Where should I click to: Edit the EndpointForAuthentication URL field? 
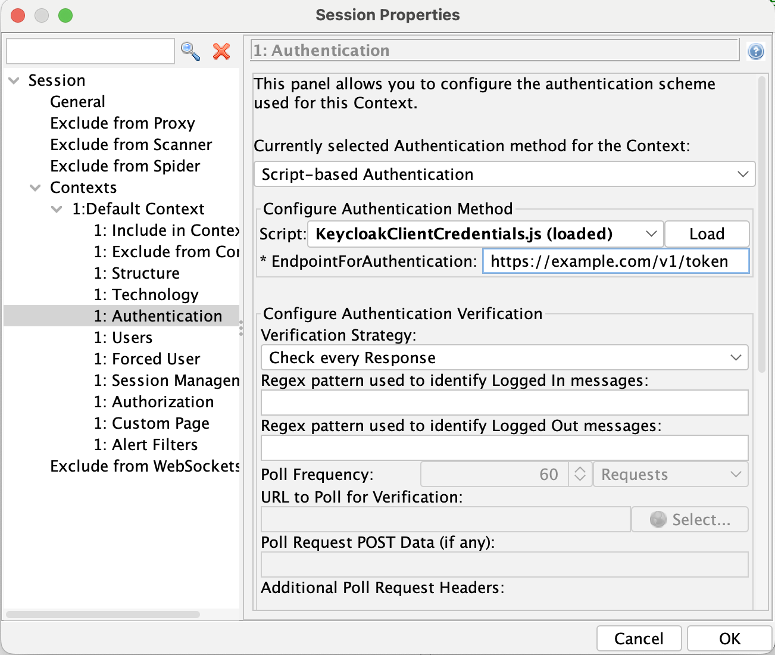tap(615, 261)
